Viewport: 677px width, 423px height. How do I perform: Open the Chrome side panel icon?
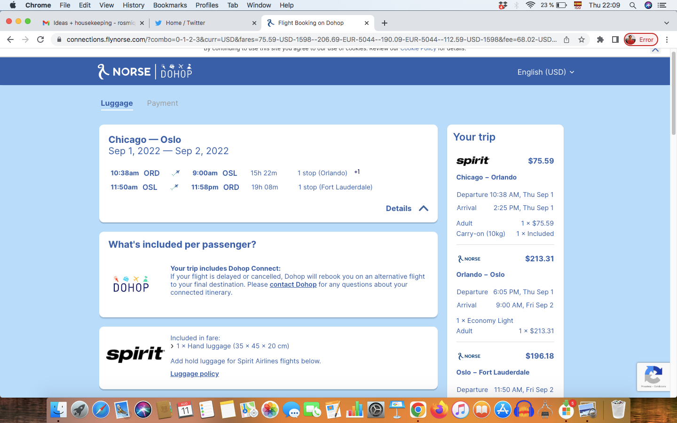click(615, 39)
